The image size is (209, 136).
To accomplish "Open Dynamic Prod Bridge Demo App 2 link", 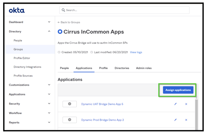I will point(103,120).
